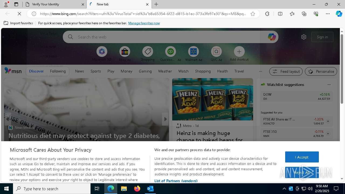The width and height of the screenshot is (345, 194).
Task: Open the Copilot sidebar icon
Action: point(339,14)
